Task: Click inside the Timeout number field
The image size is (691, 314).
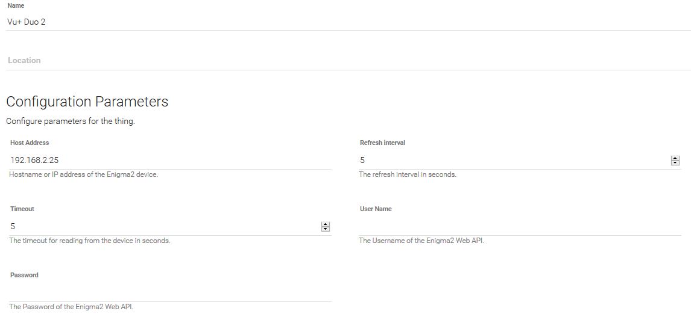Action: point(163,227)
